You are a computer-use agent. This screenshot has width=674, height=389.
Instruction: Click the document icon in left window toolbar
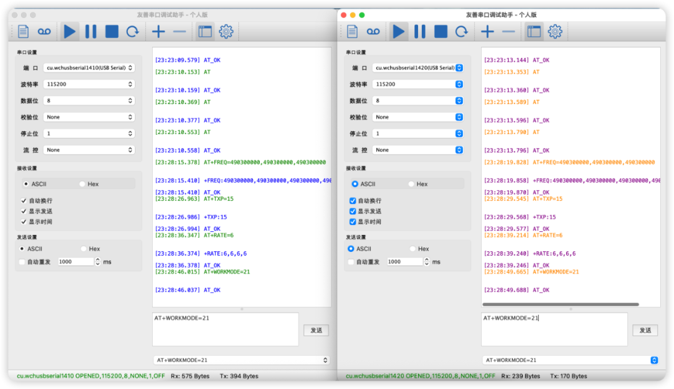24,32
